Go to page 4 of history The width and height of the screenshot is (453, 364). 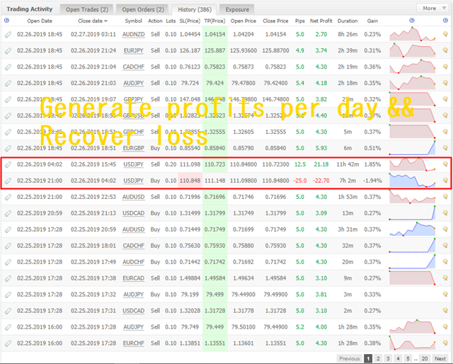[398, 358]
